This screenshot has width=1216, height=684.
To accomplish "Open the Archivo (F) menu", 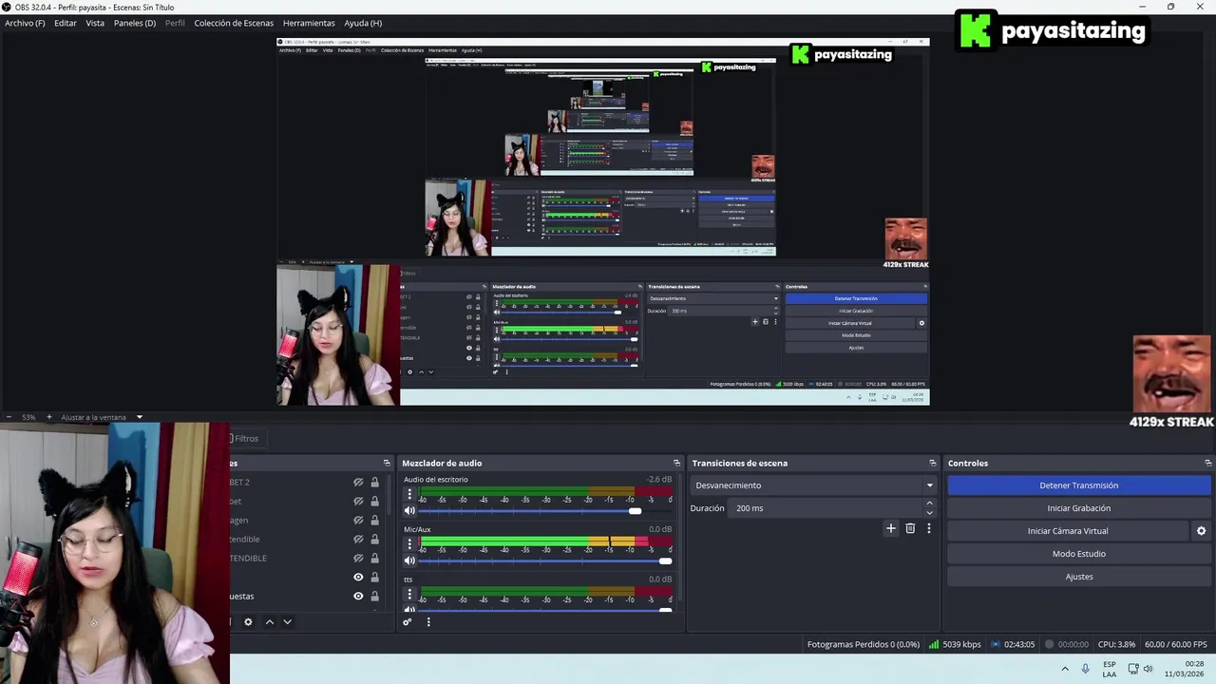I will click(25, 23).
